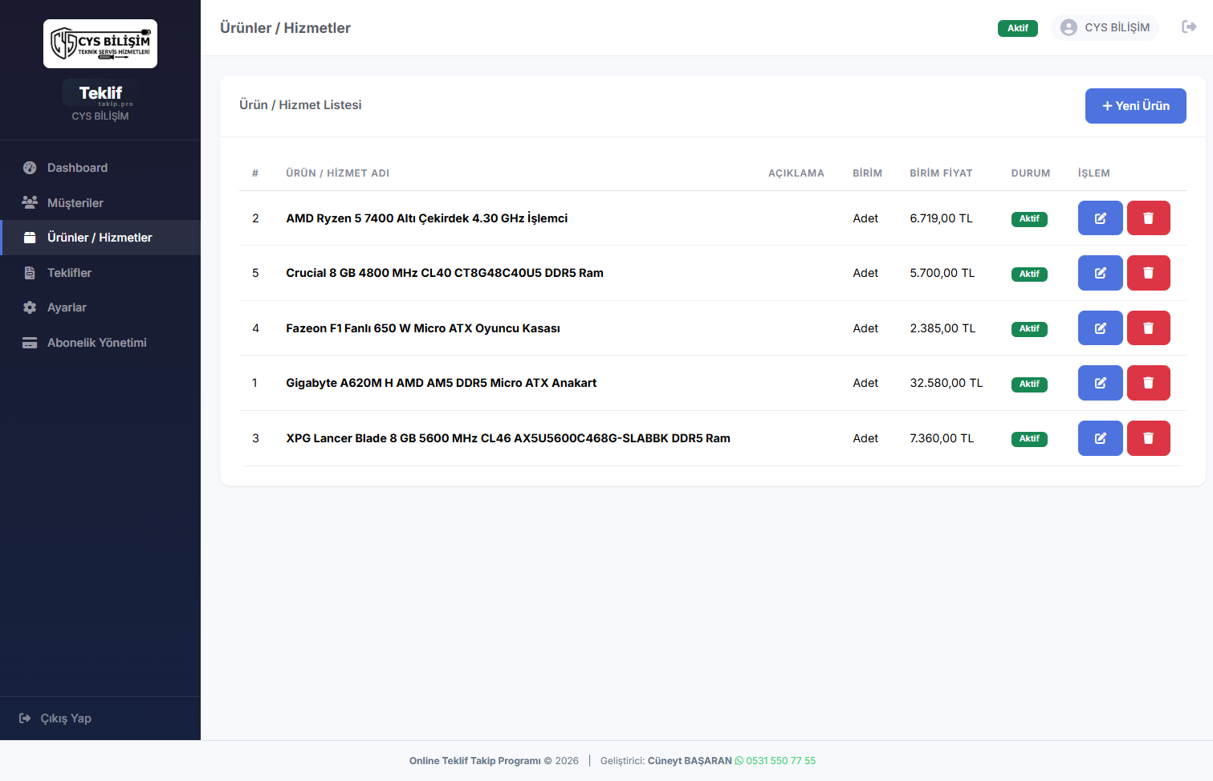
Task: Click price 5.700,00 TL
Action: coord(942,273)
